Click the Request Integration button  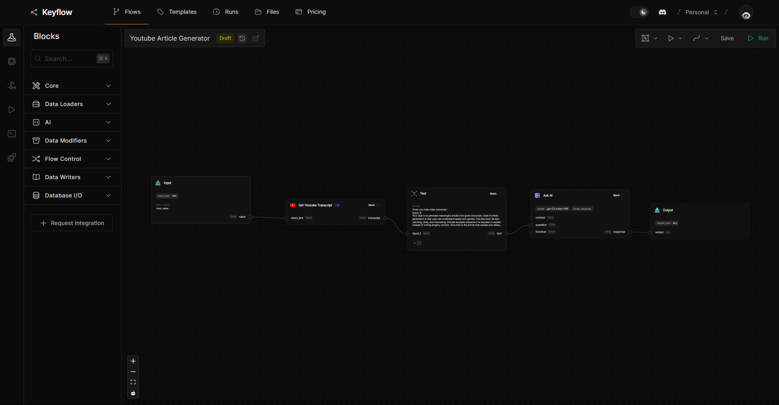72,223
